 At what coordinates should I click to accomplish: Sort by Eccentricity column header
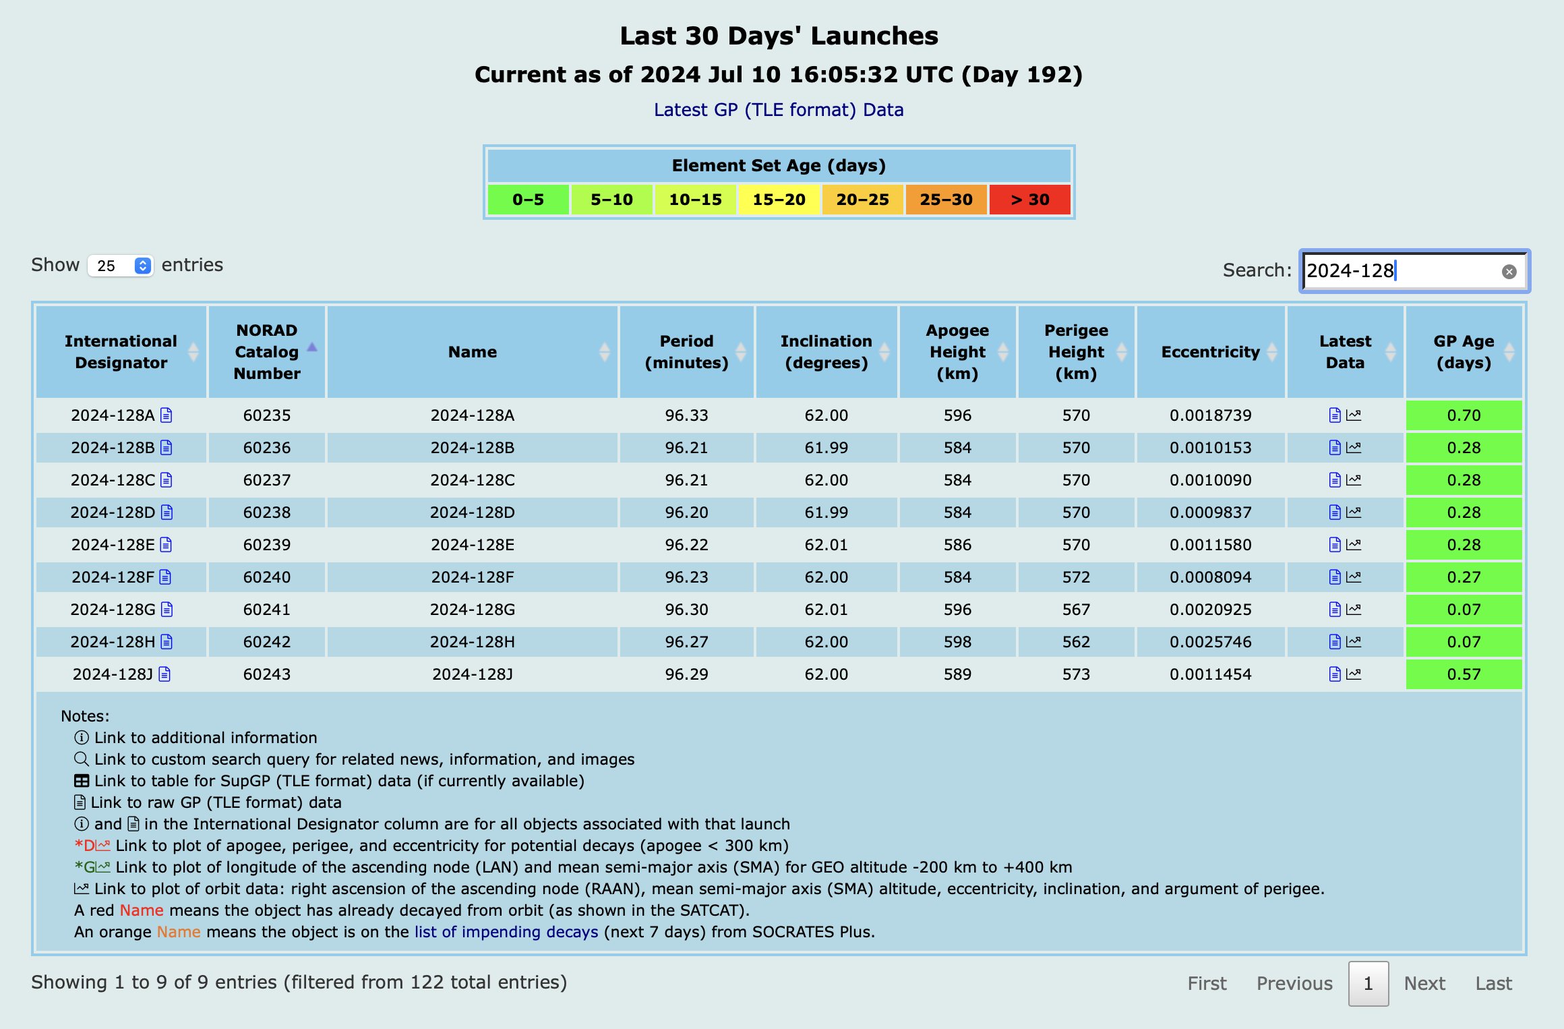pyautogui.click(x=1210, y=352)
